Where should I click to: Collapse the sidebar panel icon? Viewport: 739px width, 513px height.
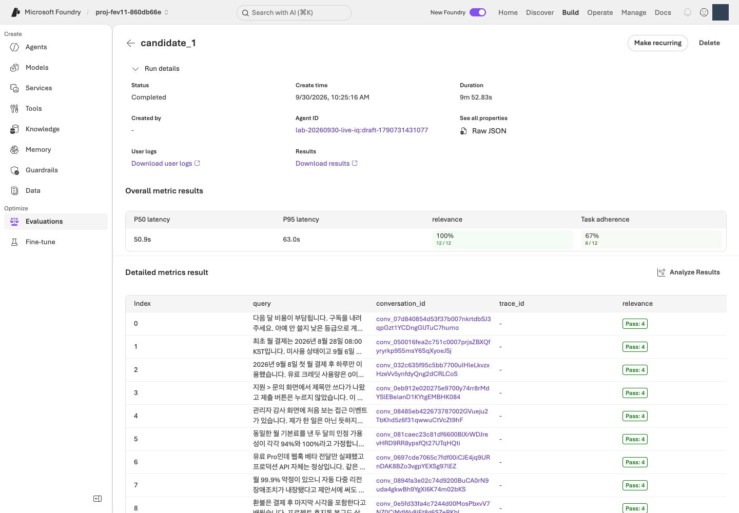(98, 499)
